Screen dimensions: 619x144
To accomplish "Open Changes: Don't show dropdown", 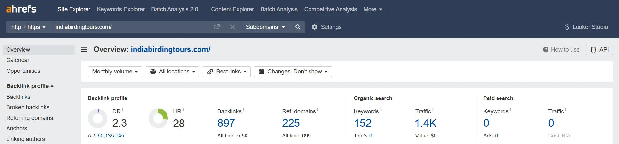I will tap(293, 72).
